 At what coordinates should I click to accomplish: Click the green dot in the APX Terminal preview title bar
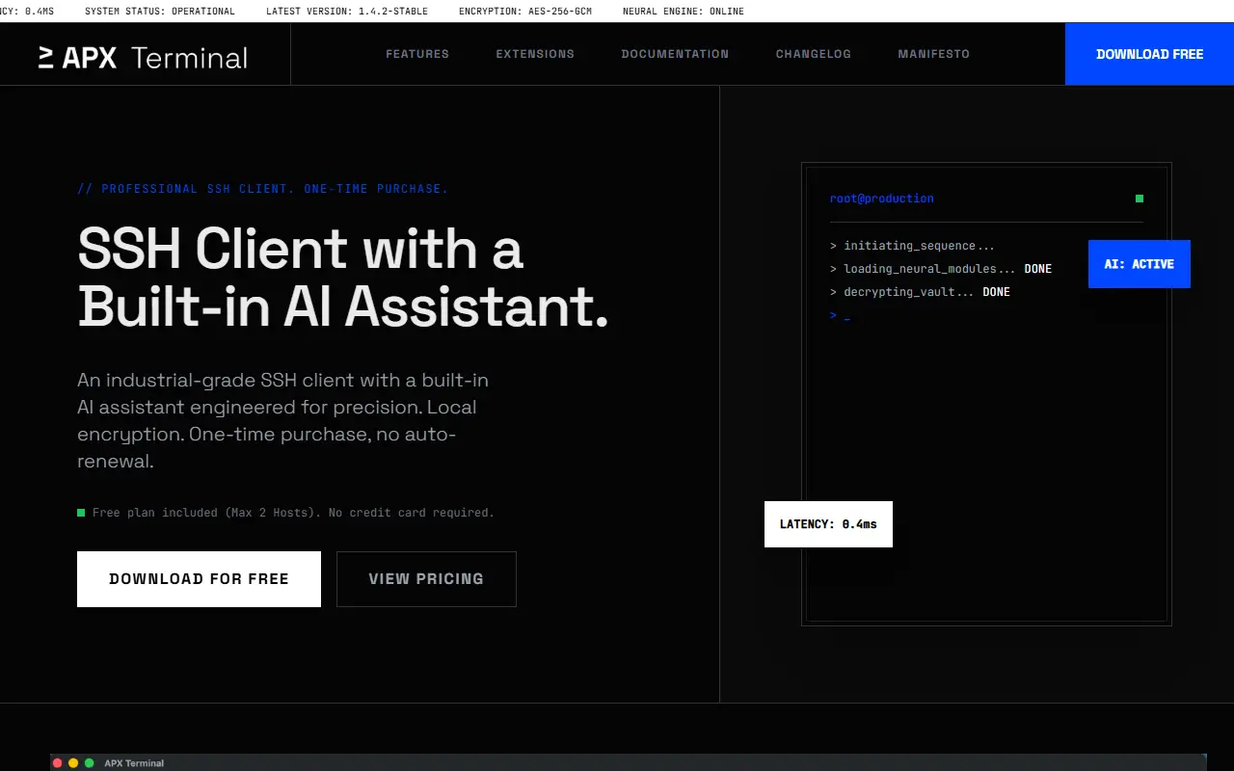click(x=90, y=763)
